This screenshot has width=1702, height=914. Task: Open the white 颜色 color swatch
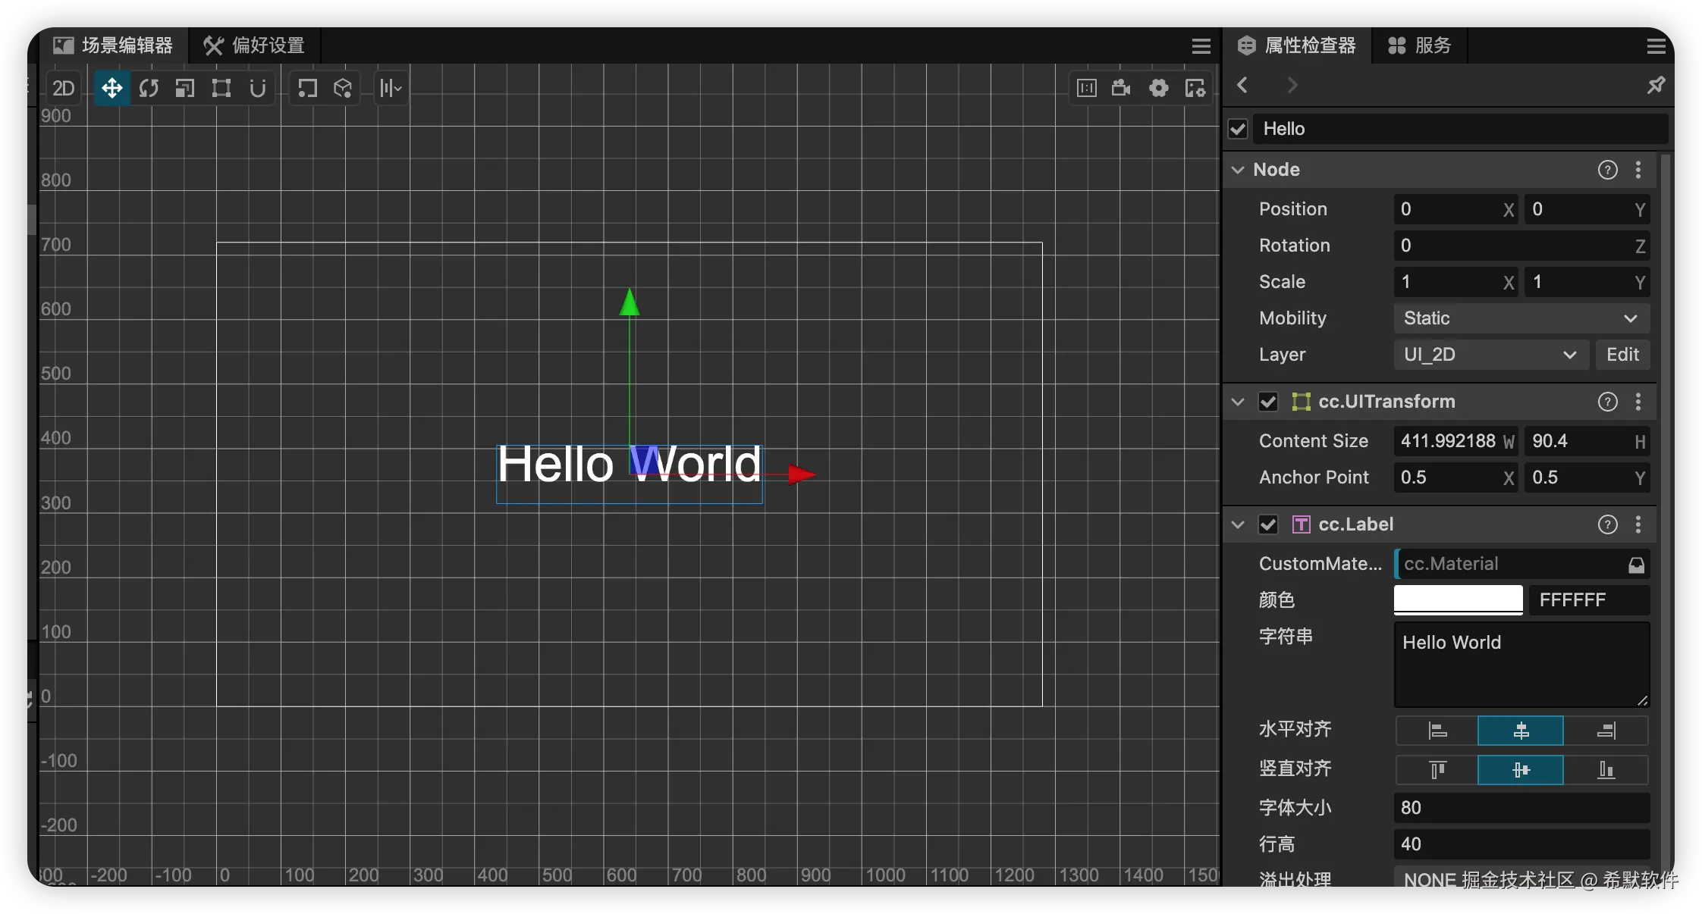[x=1458, y=599]
